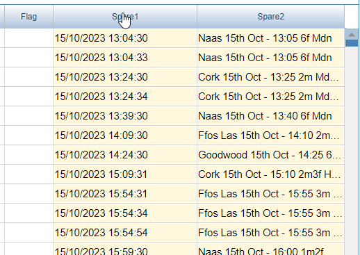Select Naas 15th Oct - 13:40 6f Mdn cell

[270, 116]
